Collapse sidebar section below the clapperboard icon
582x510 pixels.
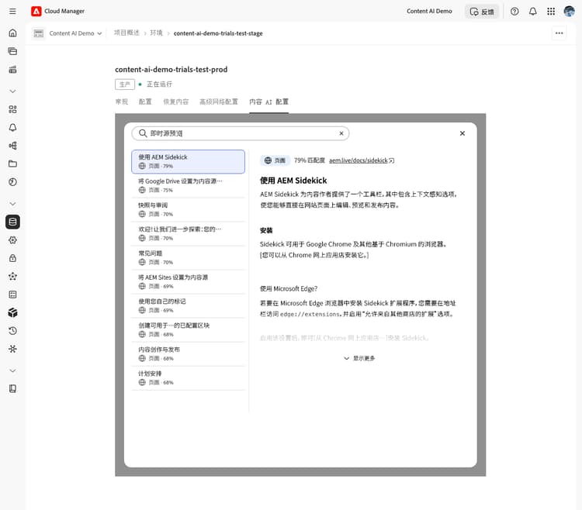tap(12, 91)
